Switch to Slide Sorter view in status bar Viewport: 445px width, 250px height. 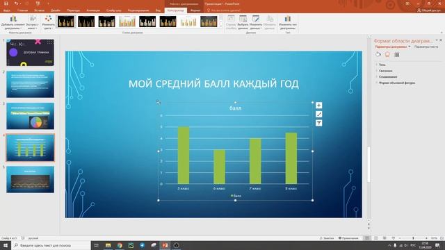376,238
